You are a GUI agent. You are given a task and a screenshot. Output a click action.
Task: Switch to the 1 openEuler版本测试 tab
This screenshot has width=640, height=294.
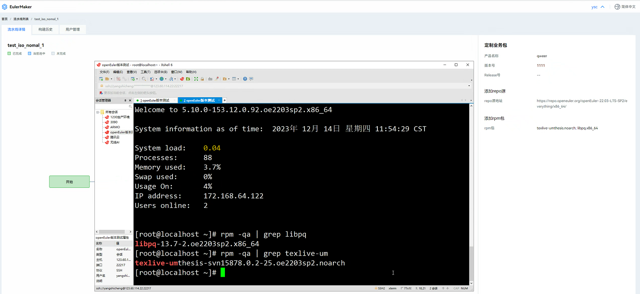[155, 100]
